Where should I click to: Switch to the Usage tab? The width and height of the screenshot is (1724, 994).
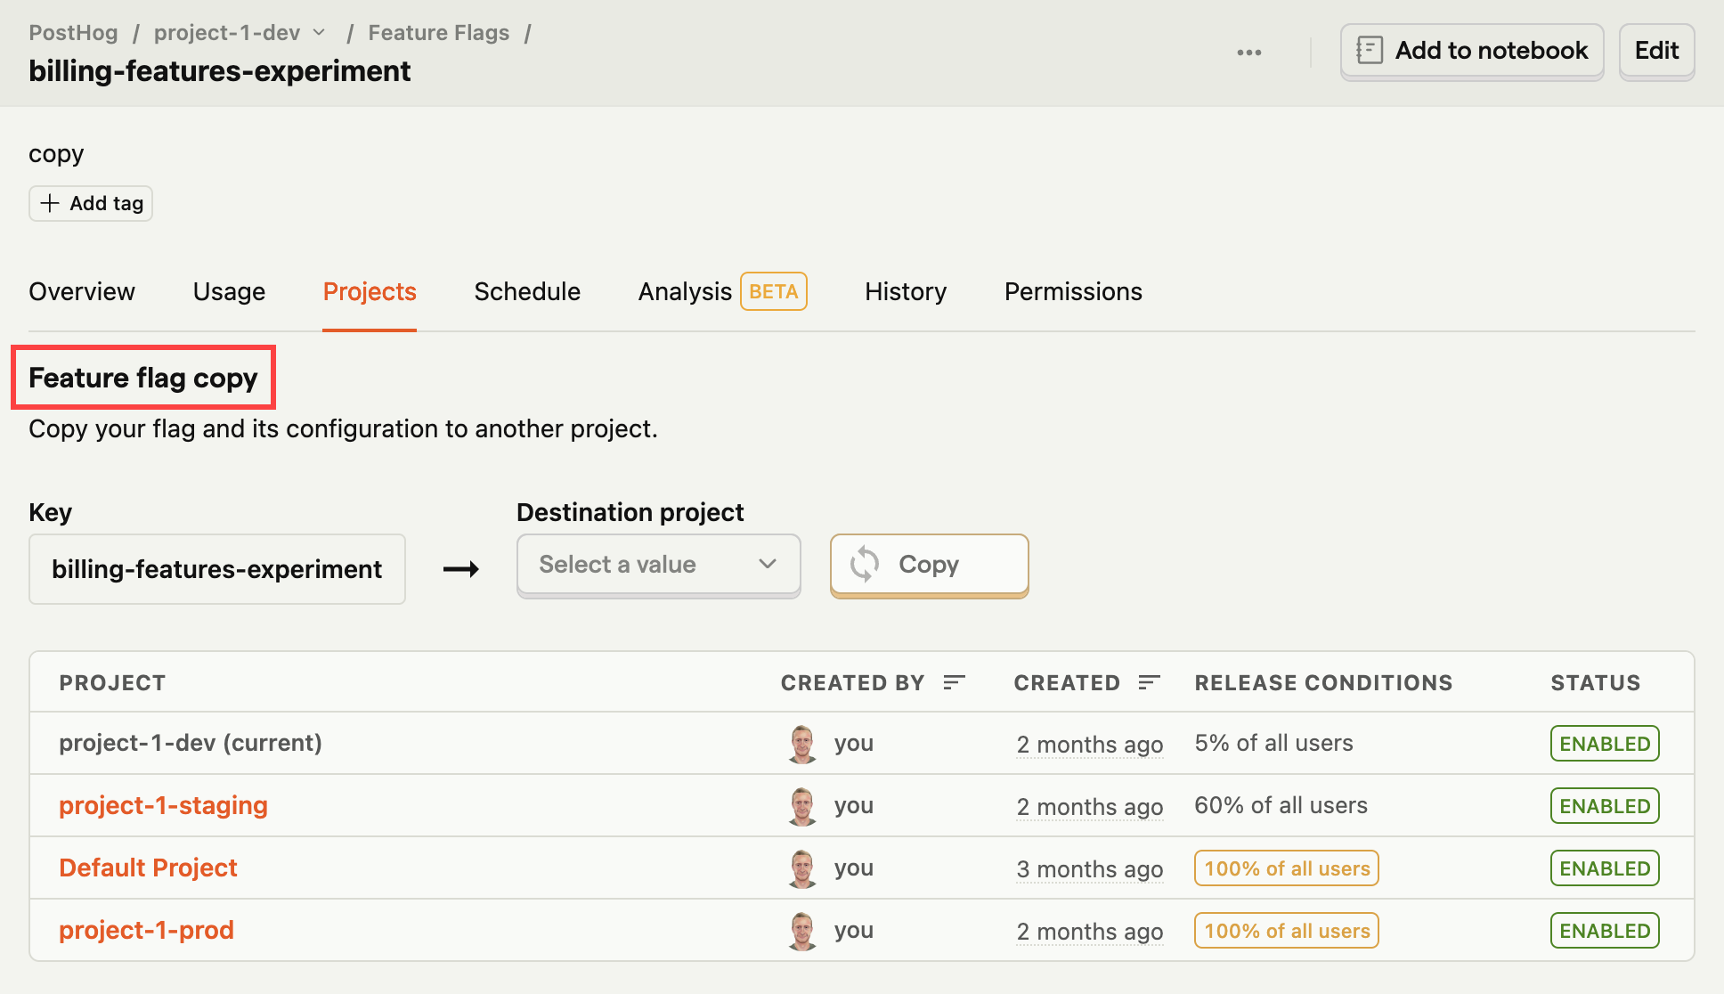point(229,291)
